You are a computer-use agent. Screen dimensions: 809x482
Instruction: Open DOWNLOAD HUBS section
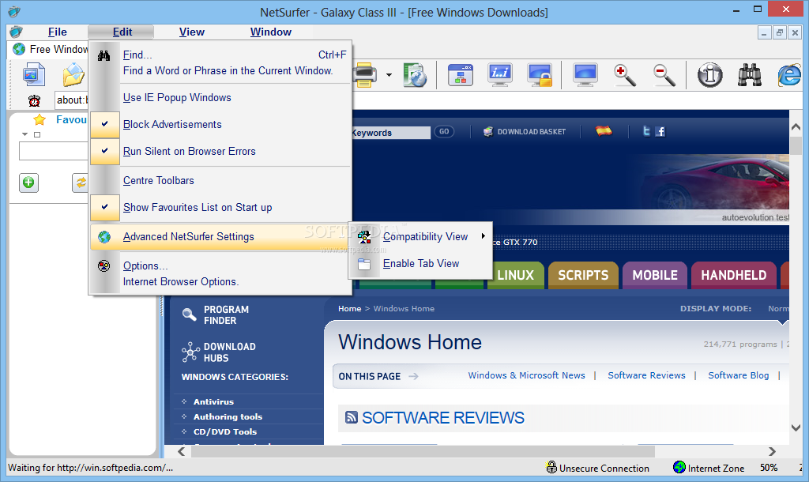[x=220, y=352]
